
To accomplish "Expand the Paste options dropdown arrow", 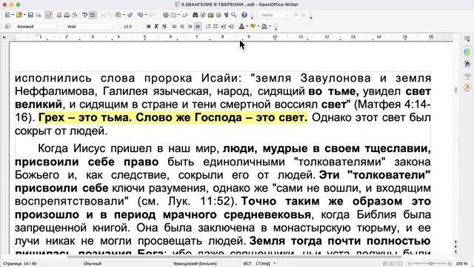I will click(x=124, y=15).
